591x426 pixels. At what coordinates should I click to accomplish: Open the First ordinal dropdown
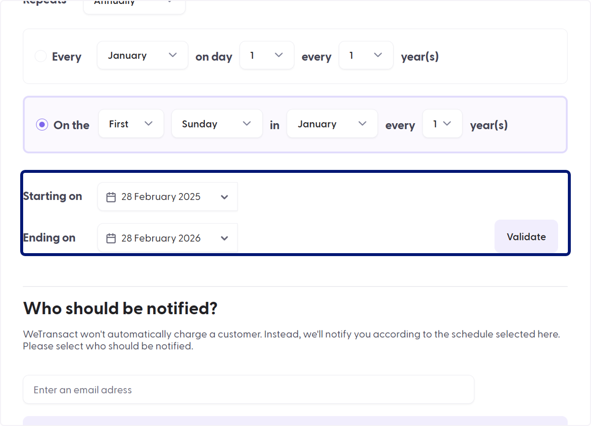131,124
